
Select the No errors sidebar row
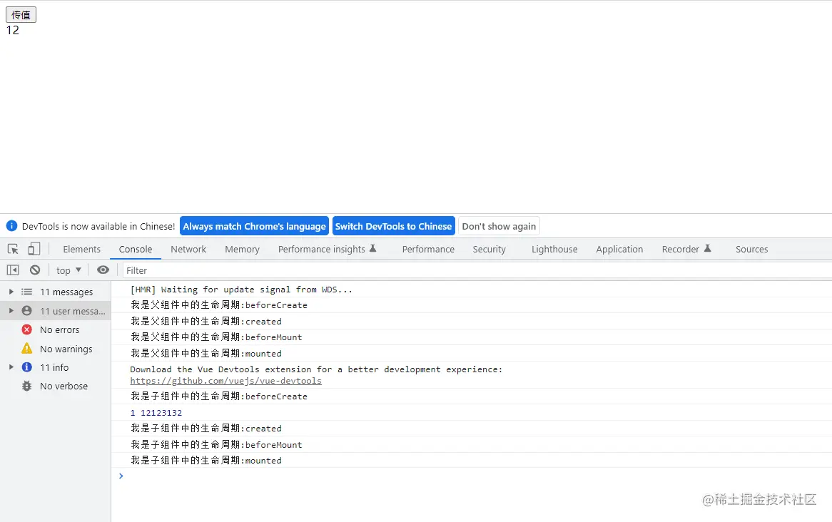click(x=55, y=329)
